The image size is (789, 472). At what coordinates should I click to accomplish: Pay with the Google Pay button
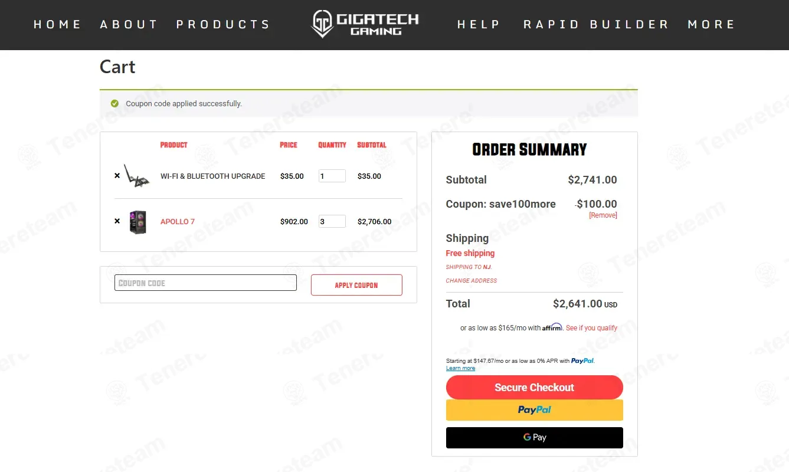pyautogui.click(x=535, y=438)
